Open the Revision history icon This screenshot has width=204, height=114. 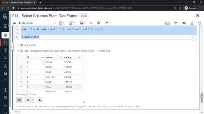pos(200,23)
